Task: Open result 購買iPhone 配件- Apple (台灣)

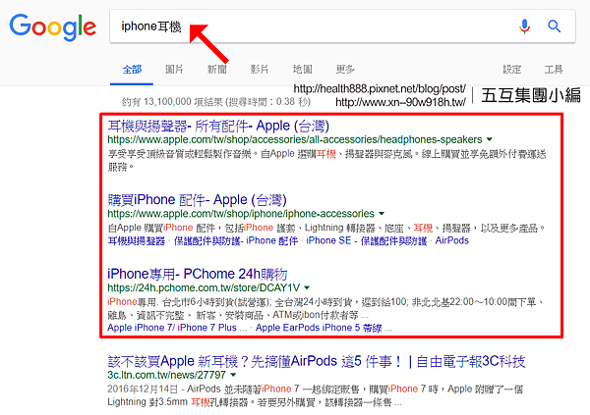Action: 197,200
